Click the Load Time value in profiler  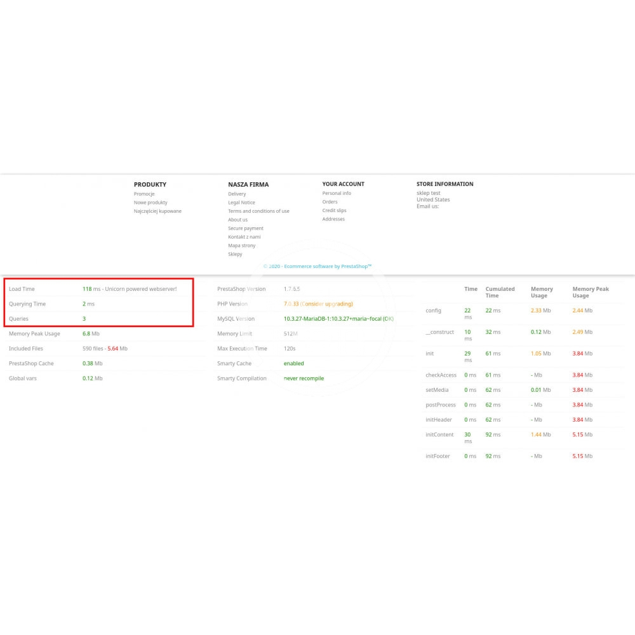tap(87, 289)
